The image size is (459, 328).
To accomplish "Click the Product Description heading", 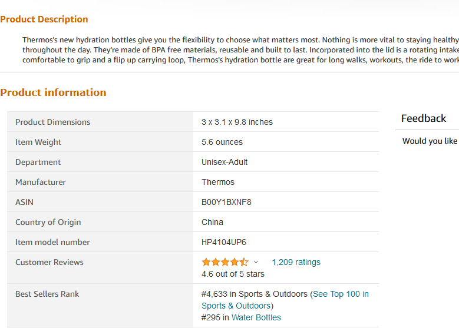I will tap(44, 19).
